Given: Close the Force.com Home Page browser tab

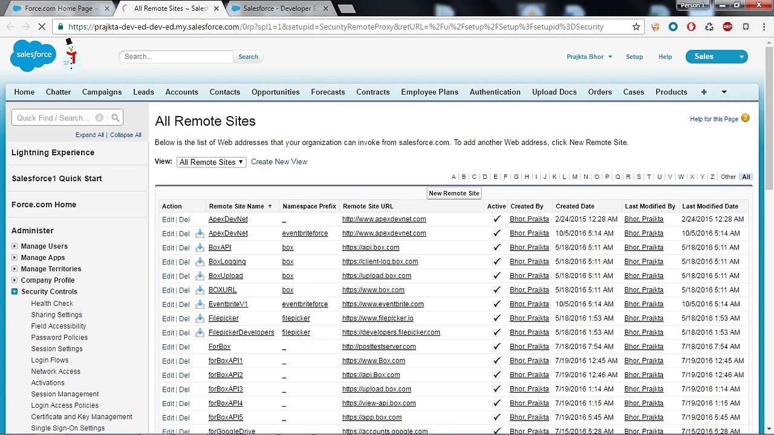Looking at the screenshot, I should [x=106, y=8].
